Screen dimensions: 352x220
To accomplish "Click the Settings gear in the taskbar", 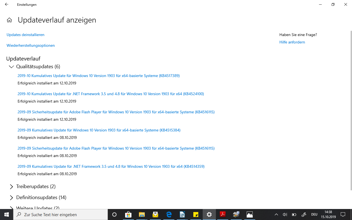I will 209,215.
